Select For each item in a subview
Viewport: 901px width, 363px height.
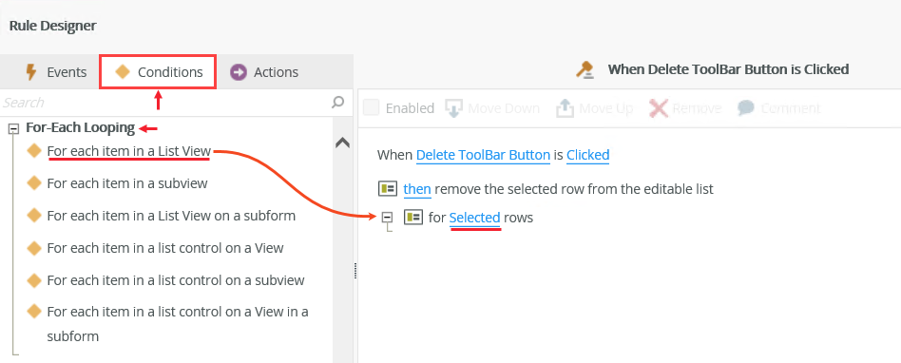click(127, 183)
